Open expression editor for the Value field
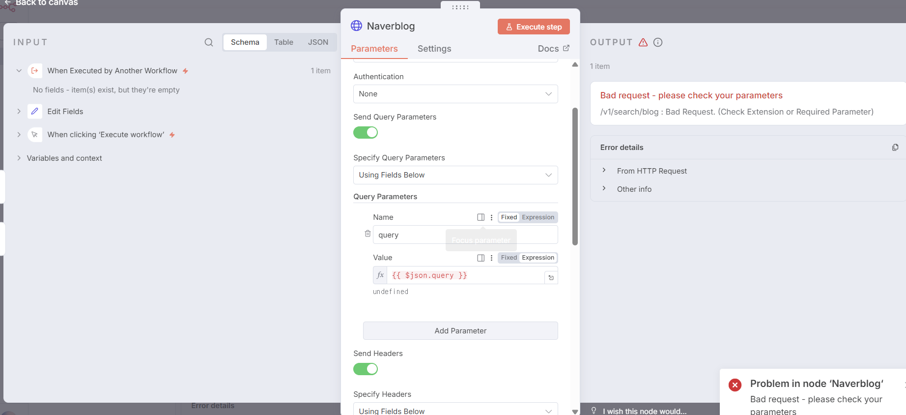Viewport: 906px width, 415px height. 551,278
